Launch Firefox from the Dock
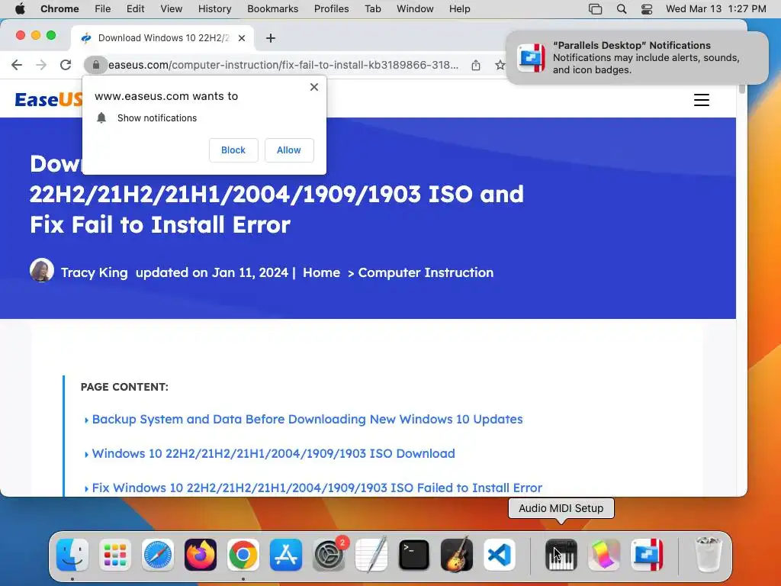781x586 pixels. pos(201,555)
